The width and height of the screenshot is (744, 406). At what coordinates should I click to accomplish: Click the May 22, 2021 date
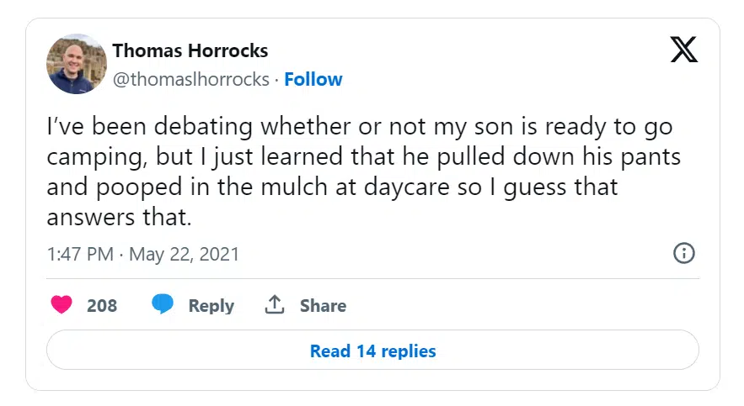tap(185, 255)
